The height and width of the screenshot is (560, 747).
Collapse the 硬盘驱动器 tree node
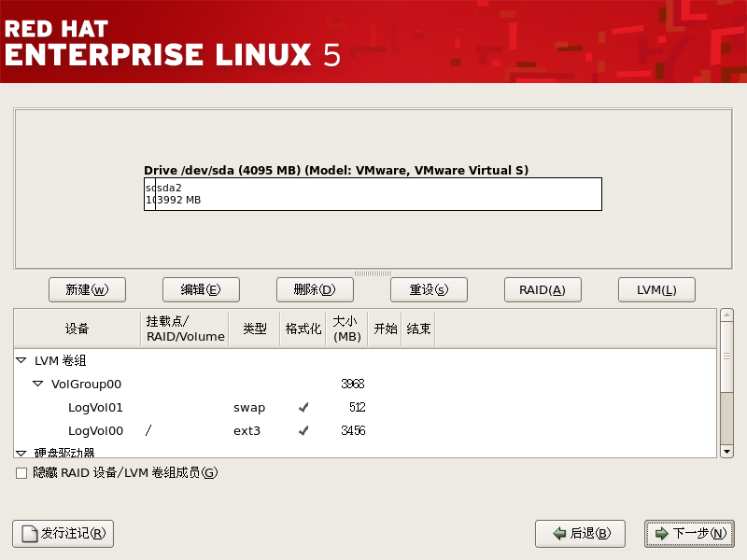tap(21, 453)
